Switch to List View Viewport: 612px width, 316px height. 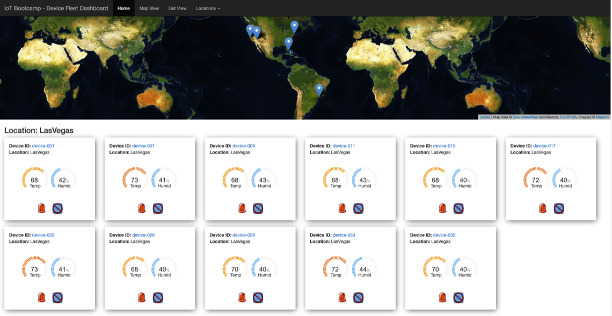coord(178,8)
